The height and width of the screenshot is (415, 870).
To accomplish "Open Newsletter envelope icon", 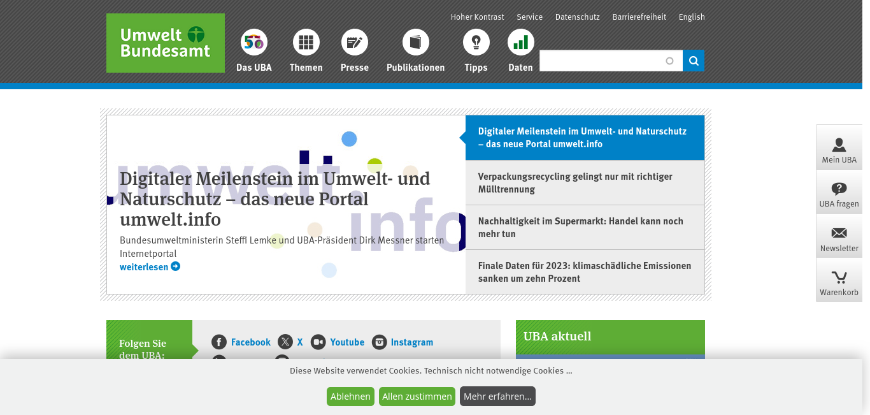I will click(x=839, y=233).
